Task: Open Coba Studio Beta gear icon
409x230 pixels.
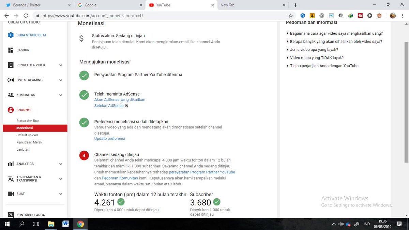Action: (x=11, y=35)
